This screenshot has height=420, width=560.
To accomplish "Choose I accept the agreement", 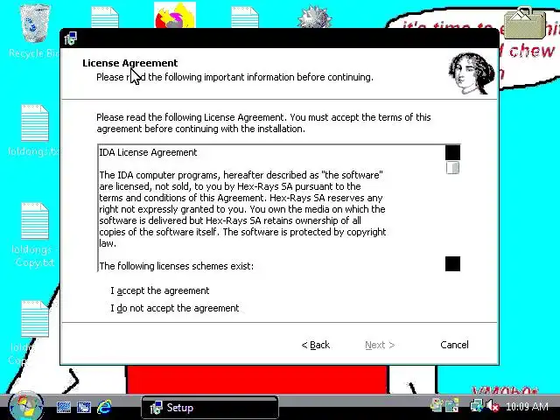I will [x=159, y=290].
